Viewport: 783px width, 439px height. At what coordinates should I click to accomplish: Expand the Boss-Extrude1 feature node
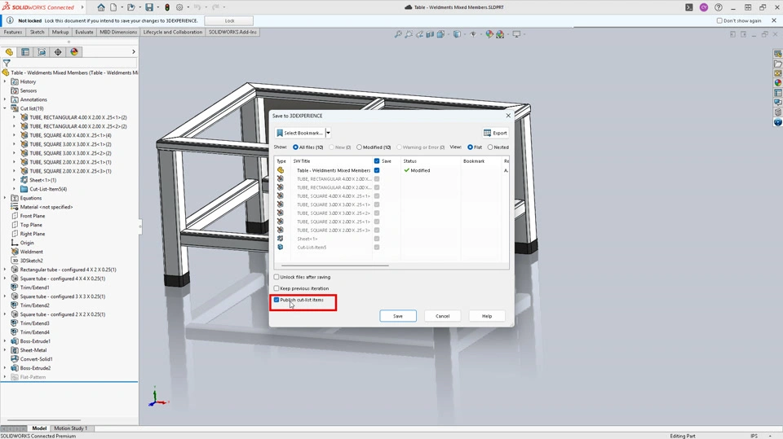(5, 340)
